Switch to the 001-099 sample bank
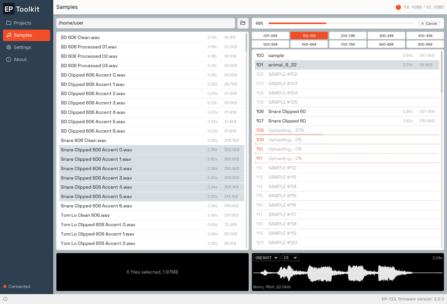The height and width of the screenshot is (304, 447). 270,36
